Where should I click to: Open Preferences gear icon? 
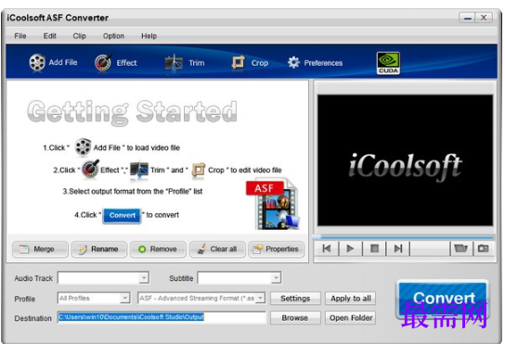[x=293, y=62]
